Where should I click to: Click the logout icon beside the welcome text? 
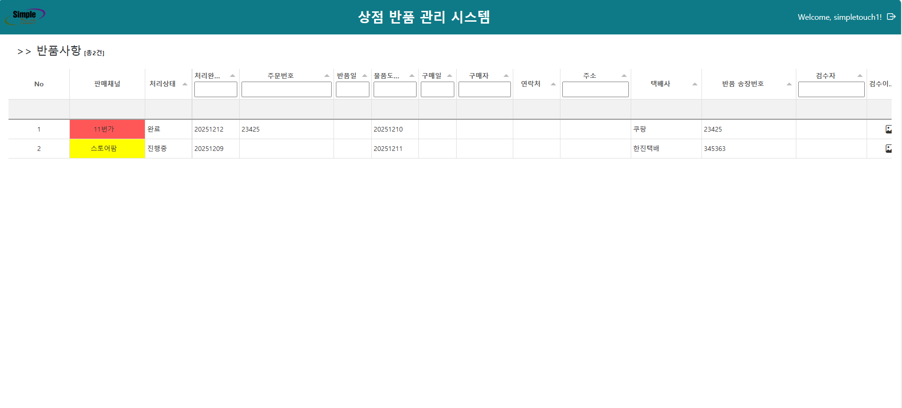(891, 17)
